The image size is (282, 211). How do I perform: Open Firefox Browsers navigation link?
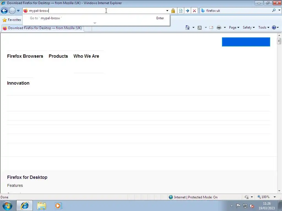(25, 56)
